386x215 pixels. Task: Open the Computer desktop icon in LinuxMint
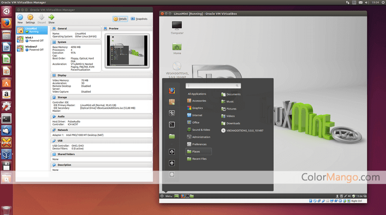click(x=177, y=27)
